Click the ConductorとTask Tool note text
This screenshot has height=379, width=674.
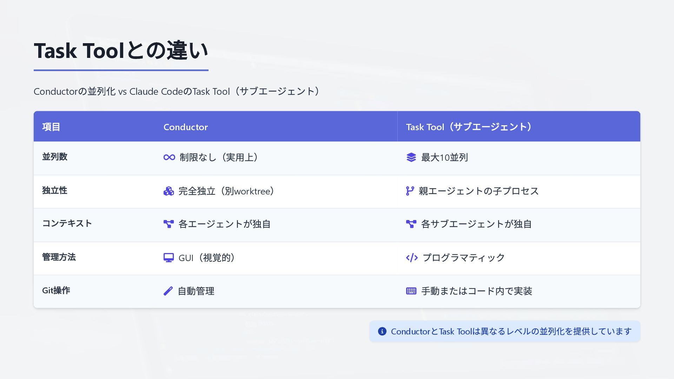point(511,332)
